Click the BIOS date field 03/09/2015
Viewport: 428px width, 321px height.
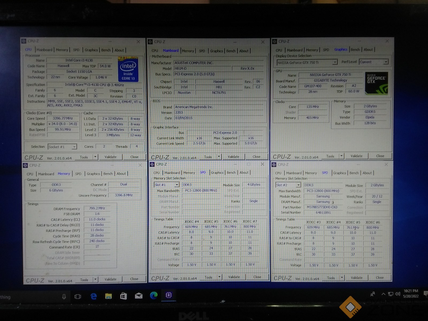tap(219, 118)
